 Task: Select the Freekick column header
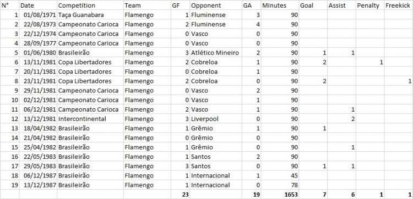pyautogui.click(x=399, y=5)
